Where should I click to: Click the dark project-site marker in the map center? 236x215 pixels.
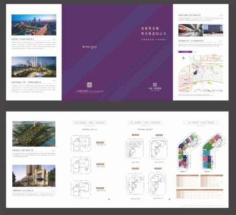(195, 72)
